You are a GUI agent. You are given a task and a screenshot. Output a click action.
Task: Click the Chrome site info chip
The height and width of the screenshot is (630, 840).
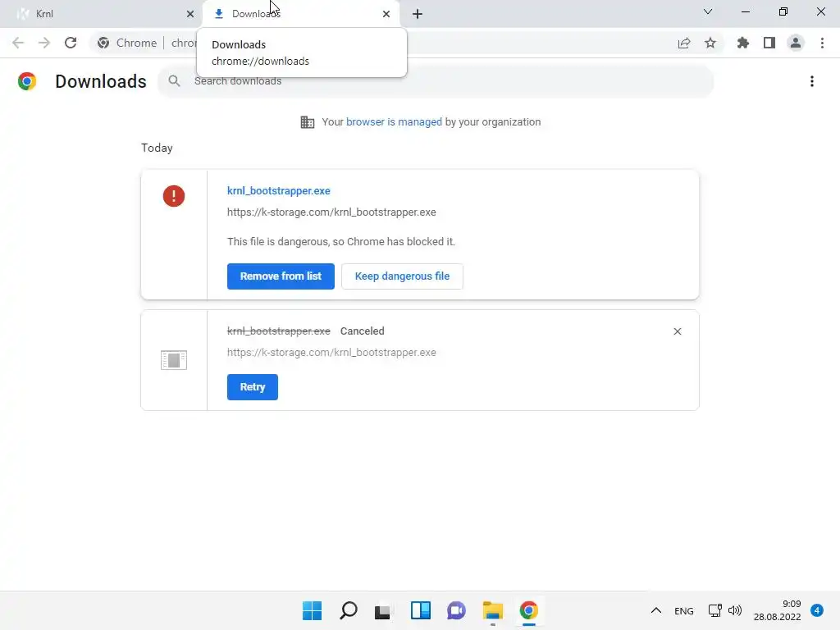pyautogui.click(x=127, y=43)
